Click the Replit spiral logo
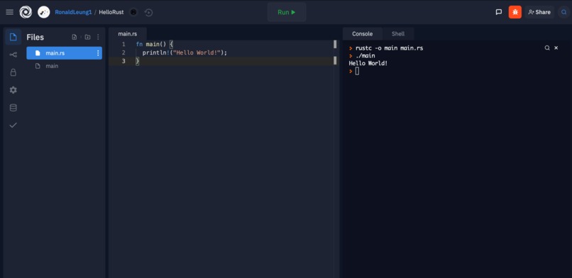 [26, 12]
